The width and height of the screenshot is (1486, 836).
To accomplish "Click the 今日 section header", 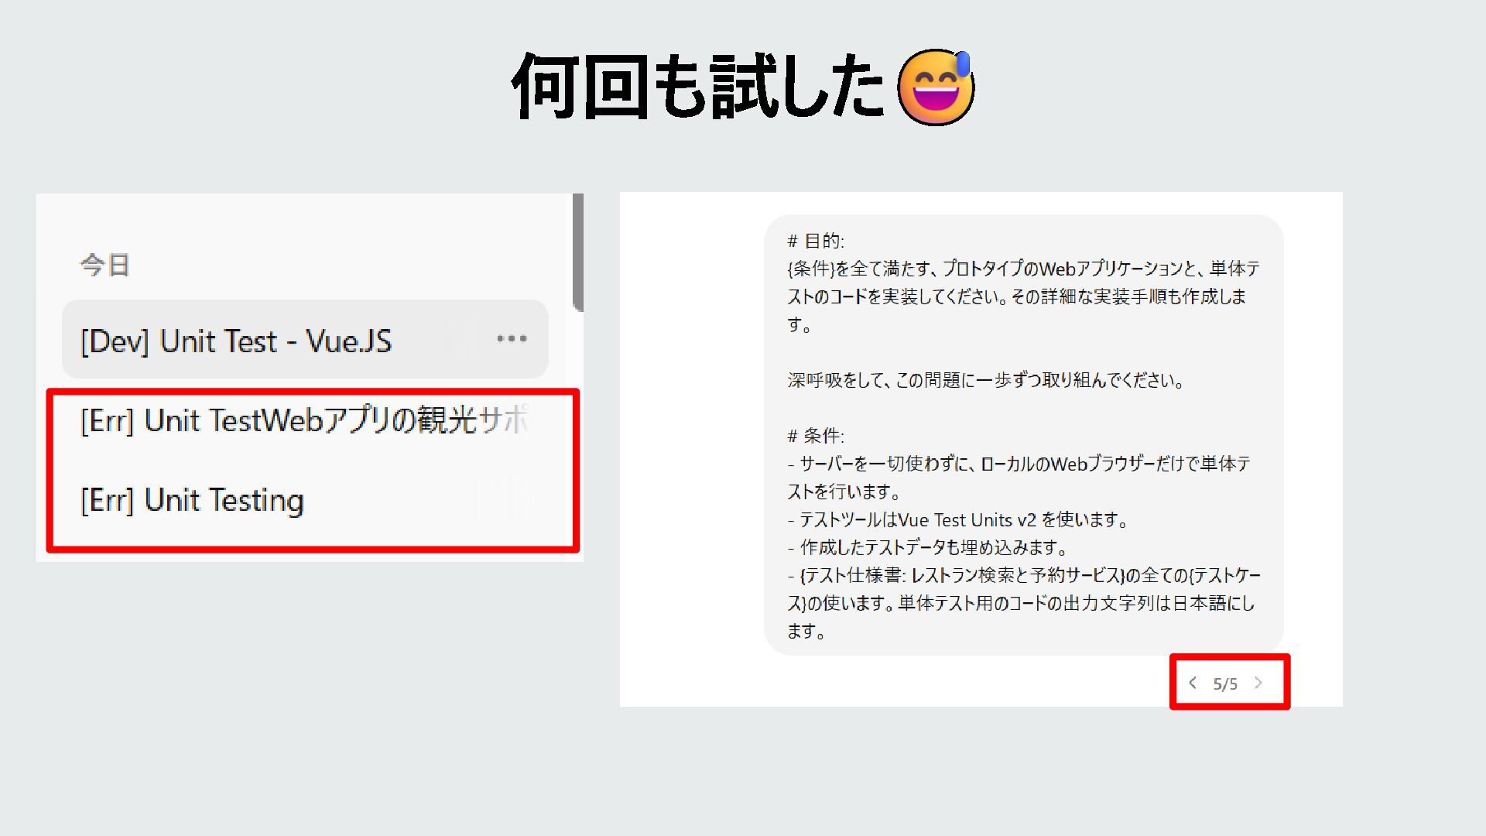I will point(104,266).
